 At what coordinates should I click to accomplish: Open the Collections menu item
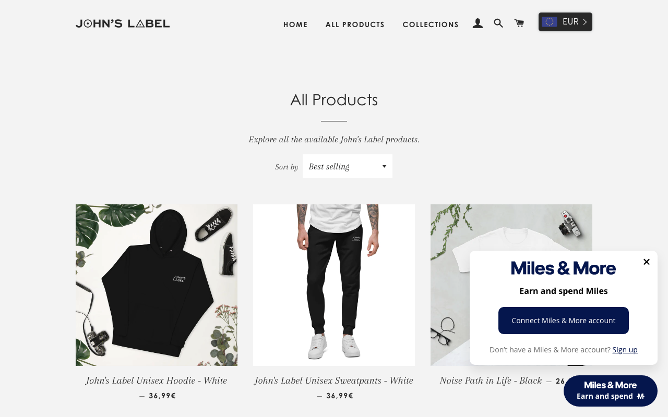click(x=431, y=24)
